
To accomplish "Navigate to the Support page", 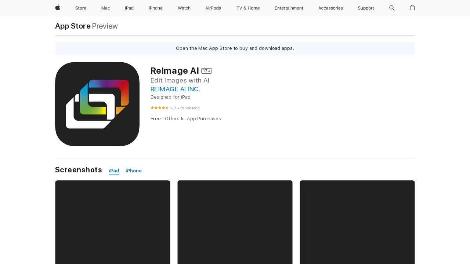I will [x=366, y=8].
